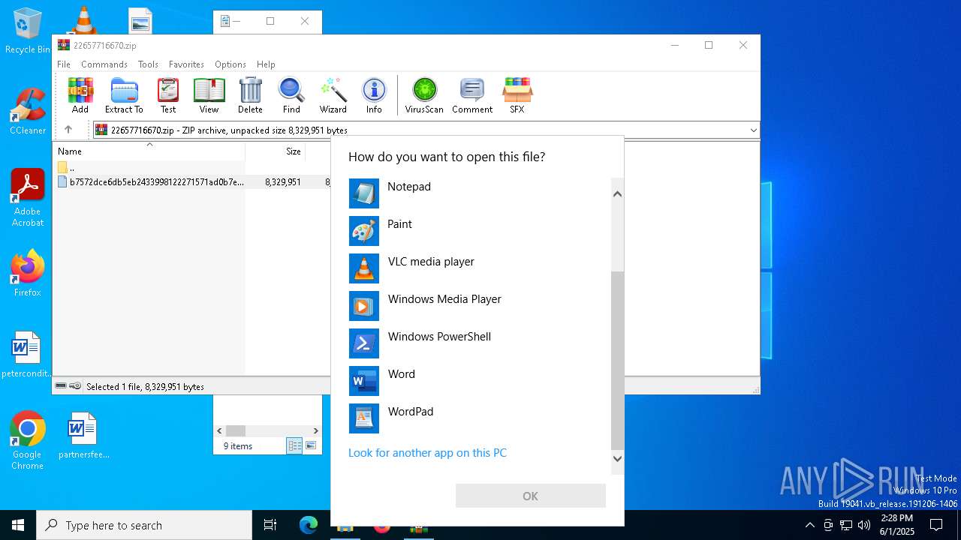The image size is (961, 540).
Task: Open petercondit Word document on desktop
Action: 26,355
